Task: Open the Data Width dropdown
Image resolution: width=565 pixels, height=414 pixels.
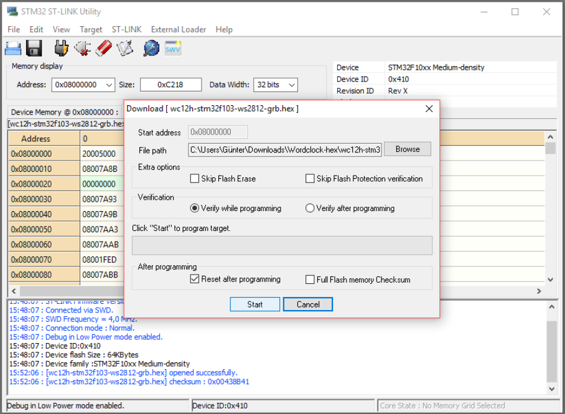Action: [x=291, y=85]
